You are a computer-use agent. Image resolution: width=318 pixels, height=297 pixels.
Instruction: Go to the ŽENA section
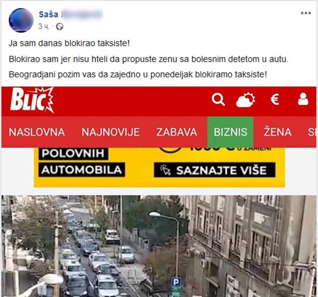click(x=278, y=131)
